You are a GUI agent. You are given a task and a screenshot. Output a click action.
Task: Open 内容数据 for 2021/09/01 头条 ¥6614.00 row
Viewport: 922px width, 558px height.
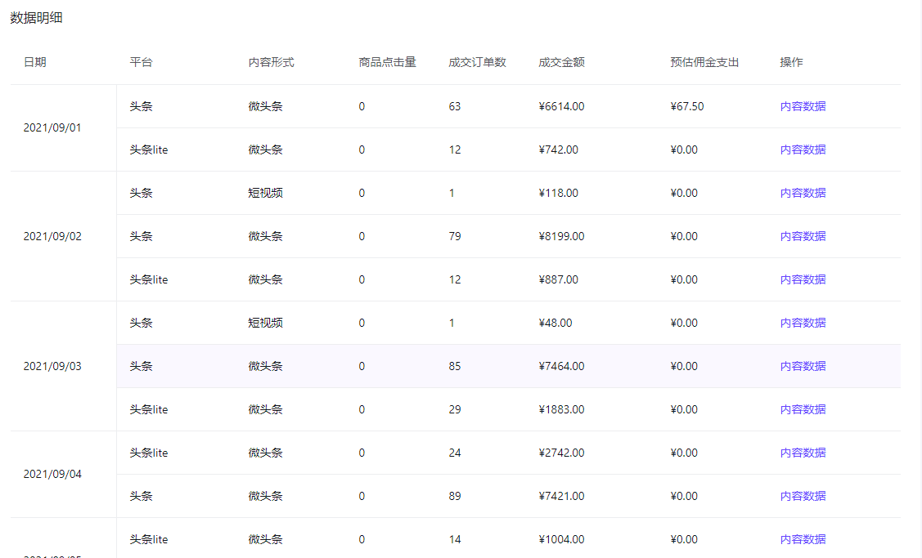click(x=803, y=106)
